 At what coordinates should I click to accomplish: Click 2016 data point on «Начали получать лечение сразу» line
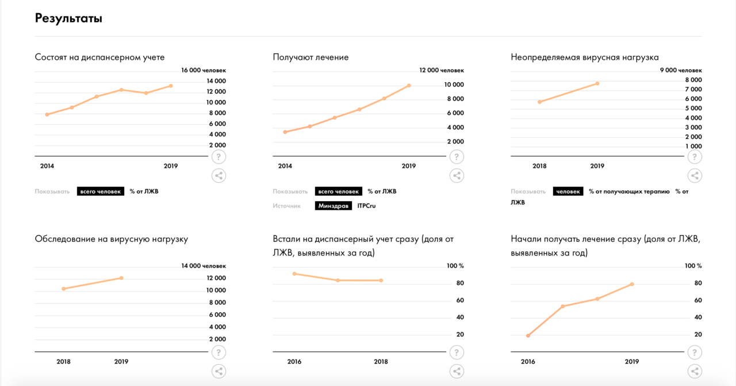(x=528, y=335)
